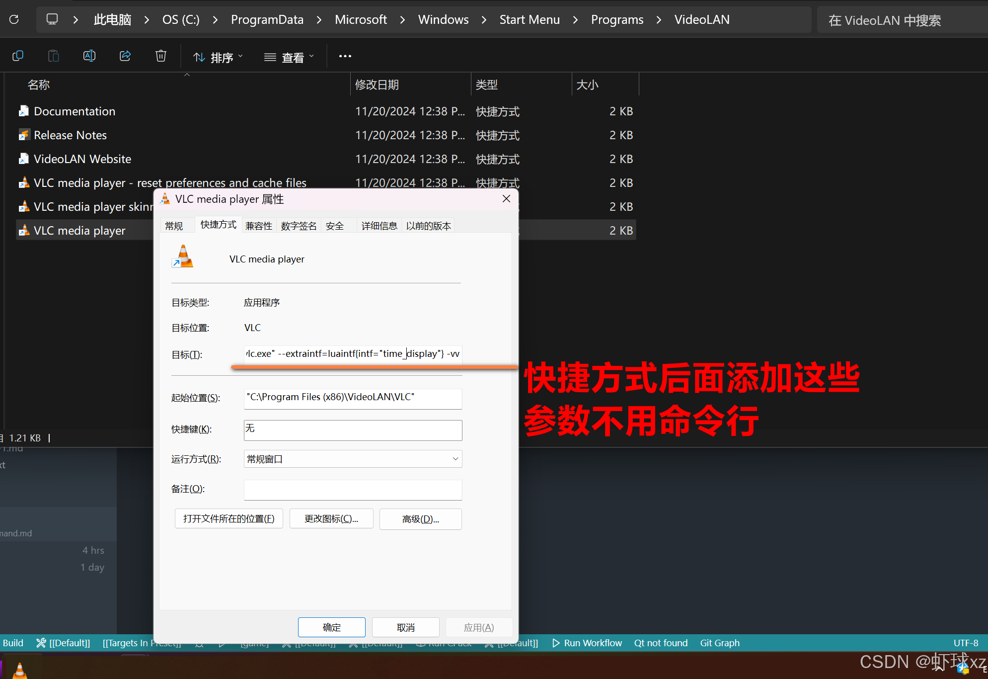Image resolution: width=988 pixels, height=679 pixels.
Task: Select the Documentation shortcut icon
Action: click(23, 111)
